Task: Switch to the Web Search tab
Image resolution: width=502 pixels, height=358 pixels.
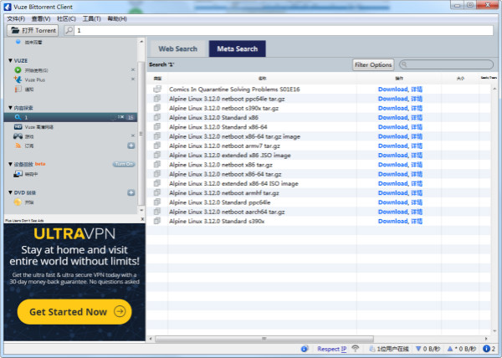Action: click(177, 49)
